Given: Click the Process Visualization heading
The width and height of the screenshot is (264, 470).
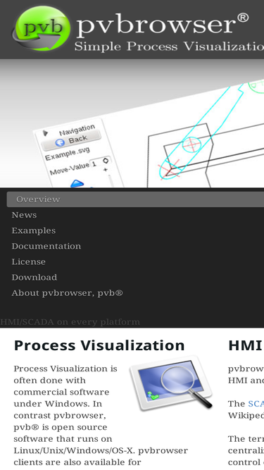Looking at the screenshot, I should (x=99, y=345).
